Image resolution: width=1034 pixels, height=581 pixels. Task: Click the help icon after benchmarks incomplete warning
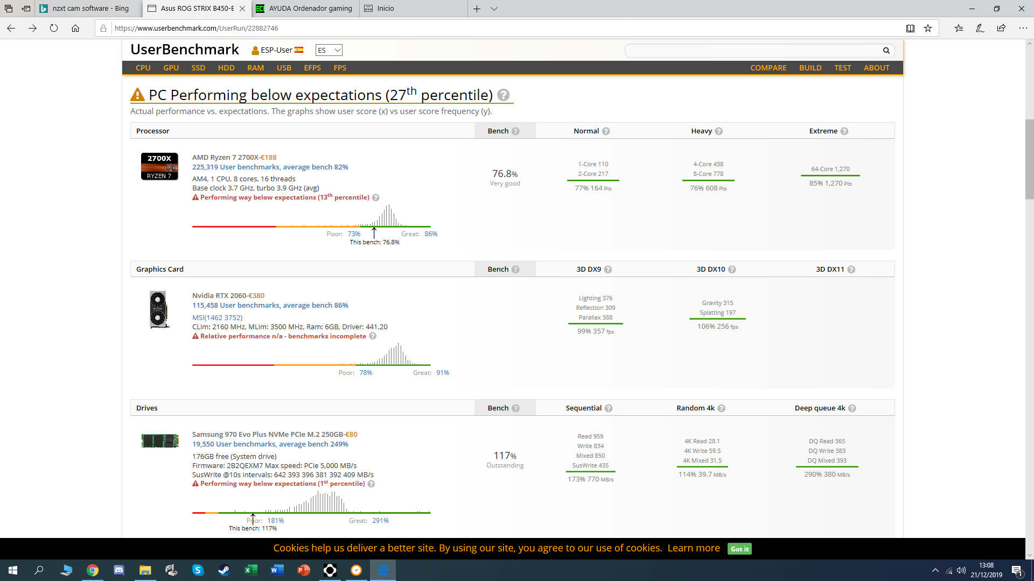pos(373,336)
